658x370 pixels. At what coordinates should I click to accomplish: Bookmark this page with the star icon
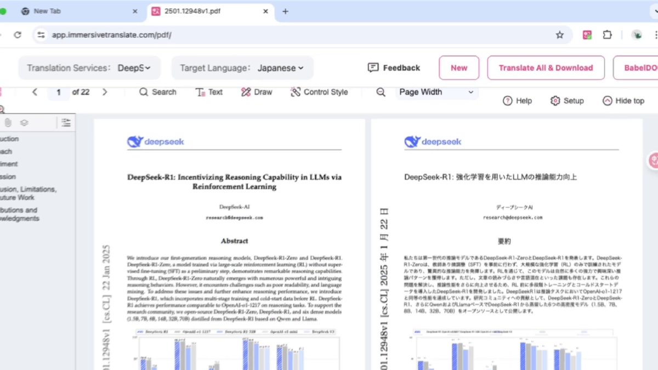(560, 35)
